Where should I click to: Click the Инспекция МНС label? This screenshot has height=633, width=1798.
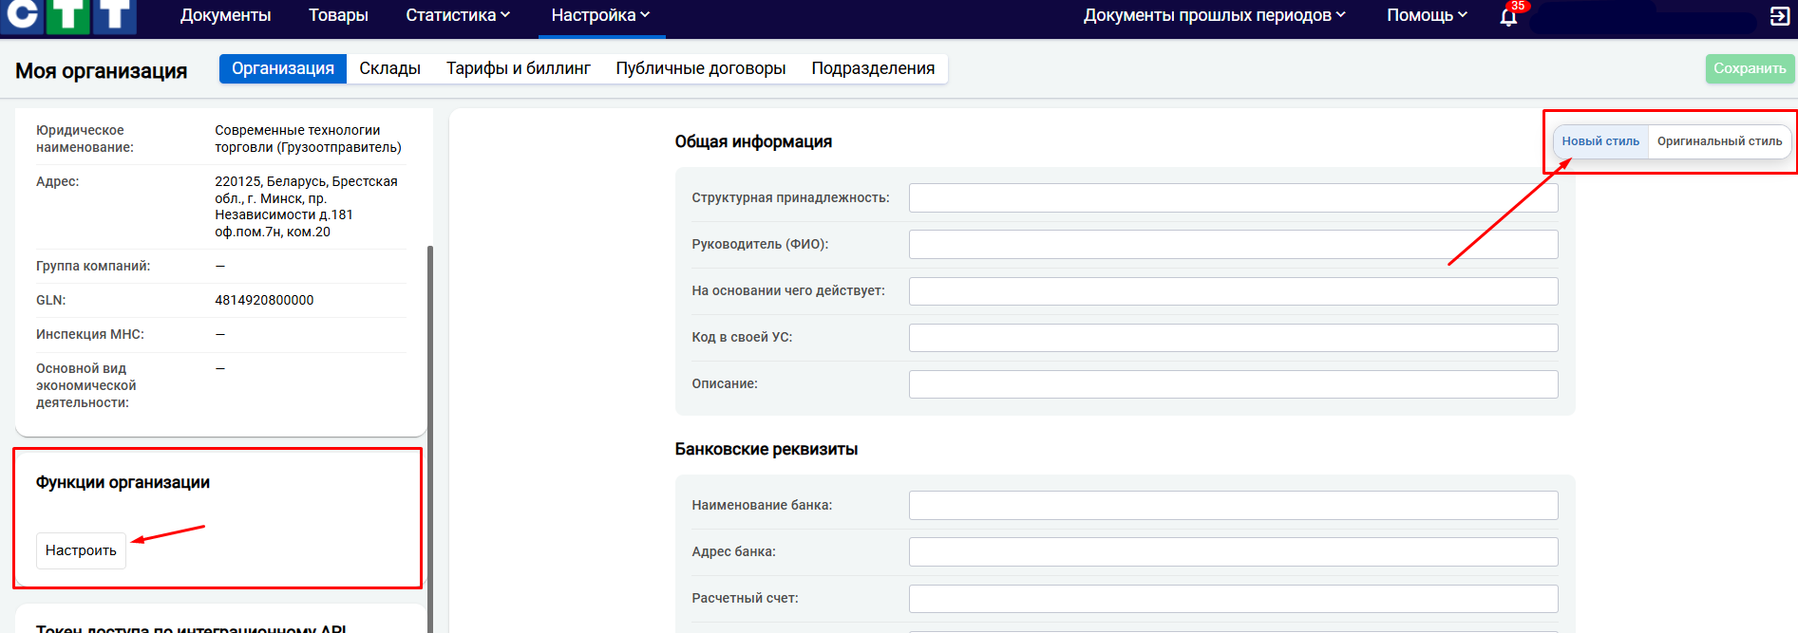pyautogui.click(x=90, y=334)
